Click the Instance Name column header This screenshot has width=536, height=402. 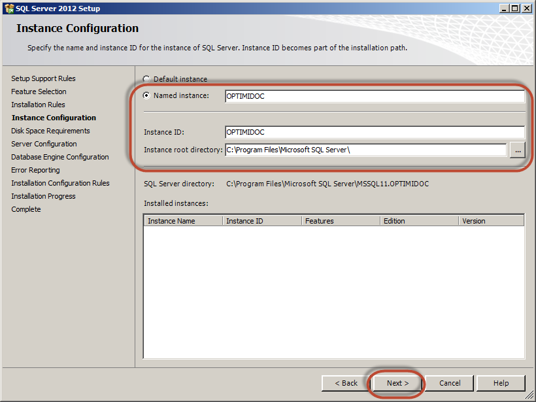coord(182,221)
